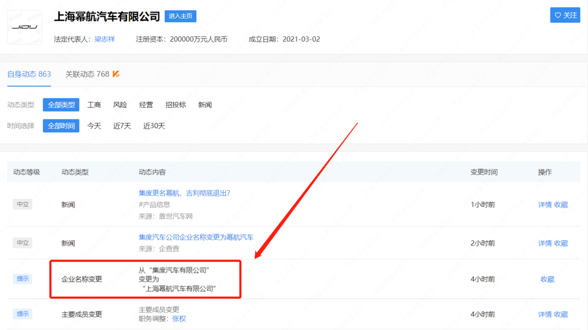View 详情 for the 2小时前 news row
The width and height of the screenshot is (588, 330).
[x=545, y=243]
